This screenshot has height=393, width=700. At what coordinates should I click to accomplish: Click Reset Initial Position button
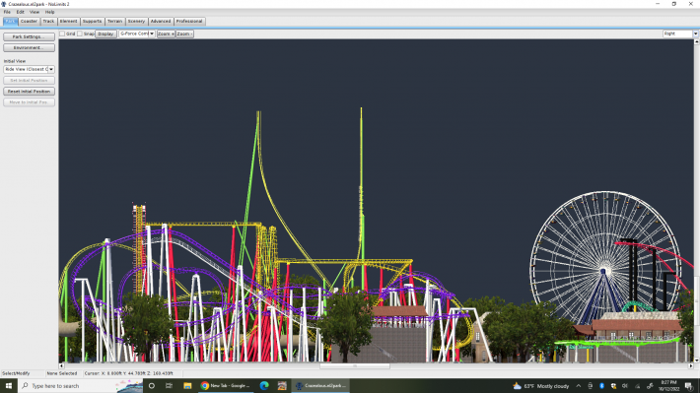tap(29, 92)
